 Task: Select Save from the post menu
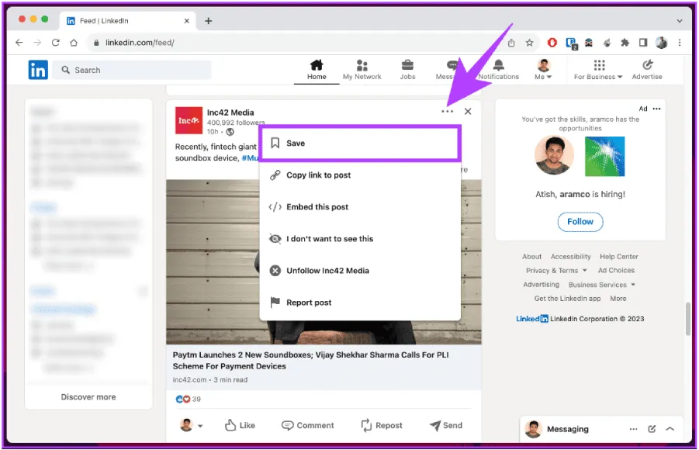click(360, 144)
